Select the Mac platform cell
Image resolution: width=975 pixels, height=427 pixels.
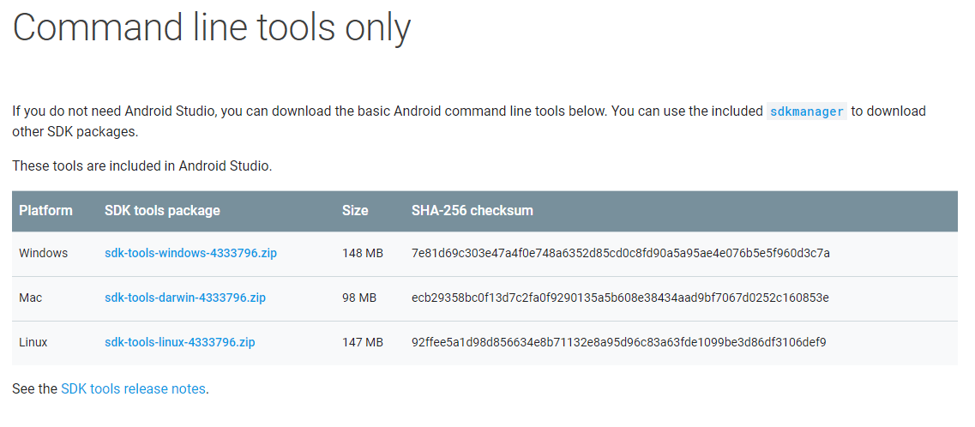[x=31, y=298]
